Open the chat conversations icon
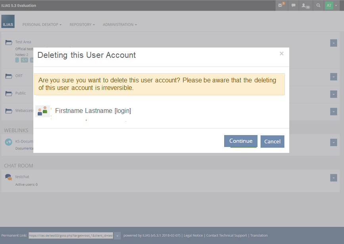This screenshot has width=344, height=244. tap(294, 6)
